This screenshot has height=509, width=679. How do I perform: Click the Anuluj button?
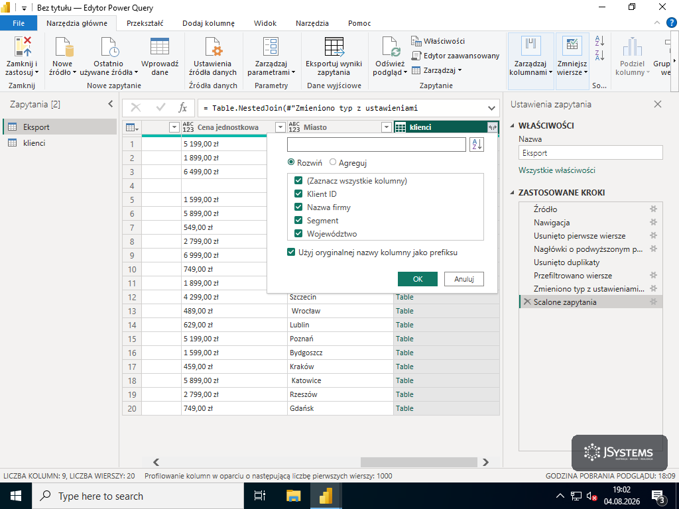(463, 279)
